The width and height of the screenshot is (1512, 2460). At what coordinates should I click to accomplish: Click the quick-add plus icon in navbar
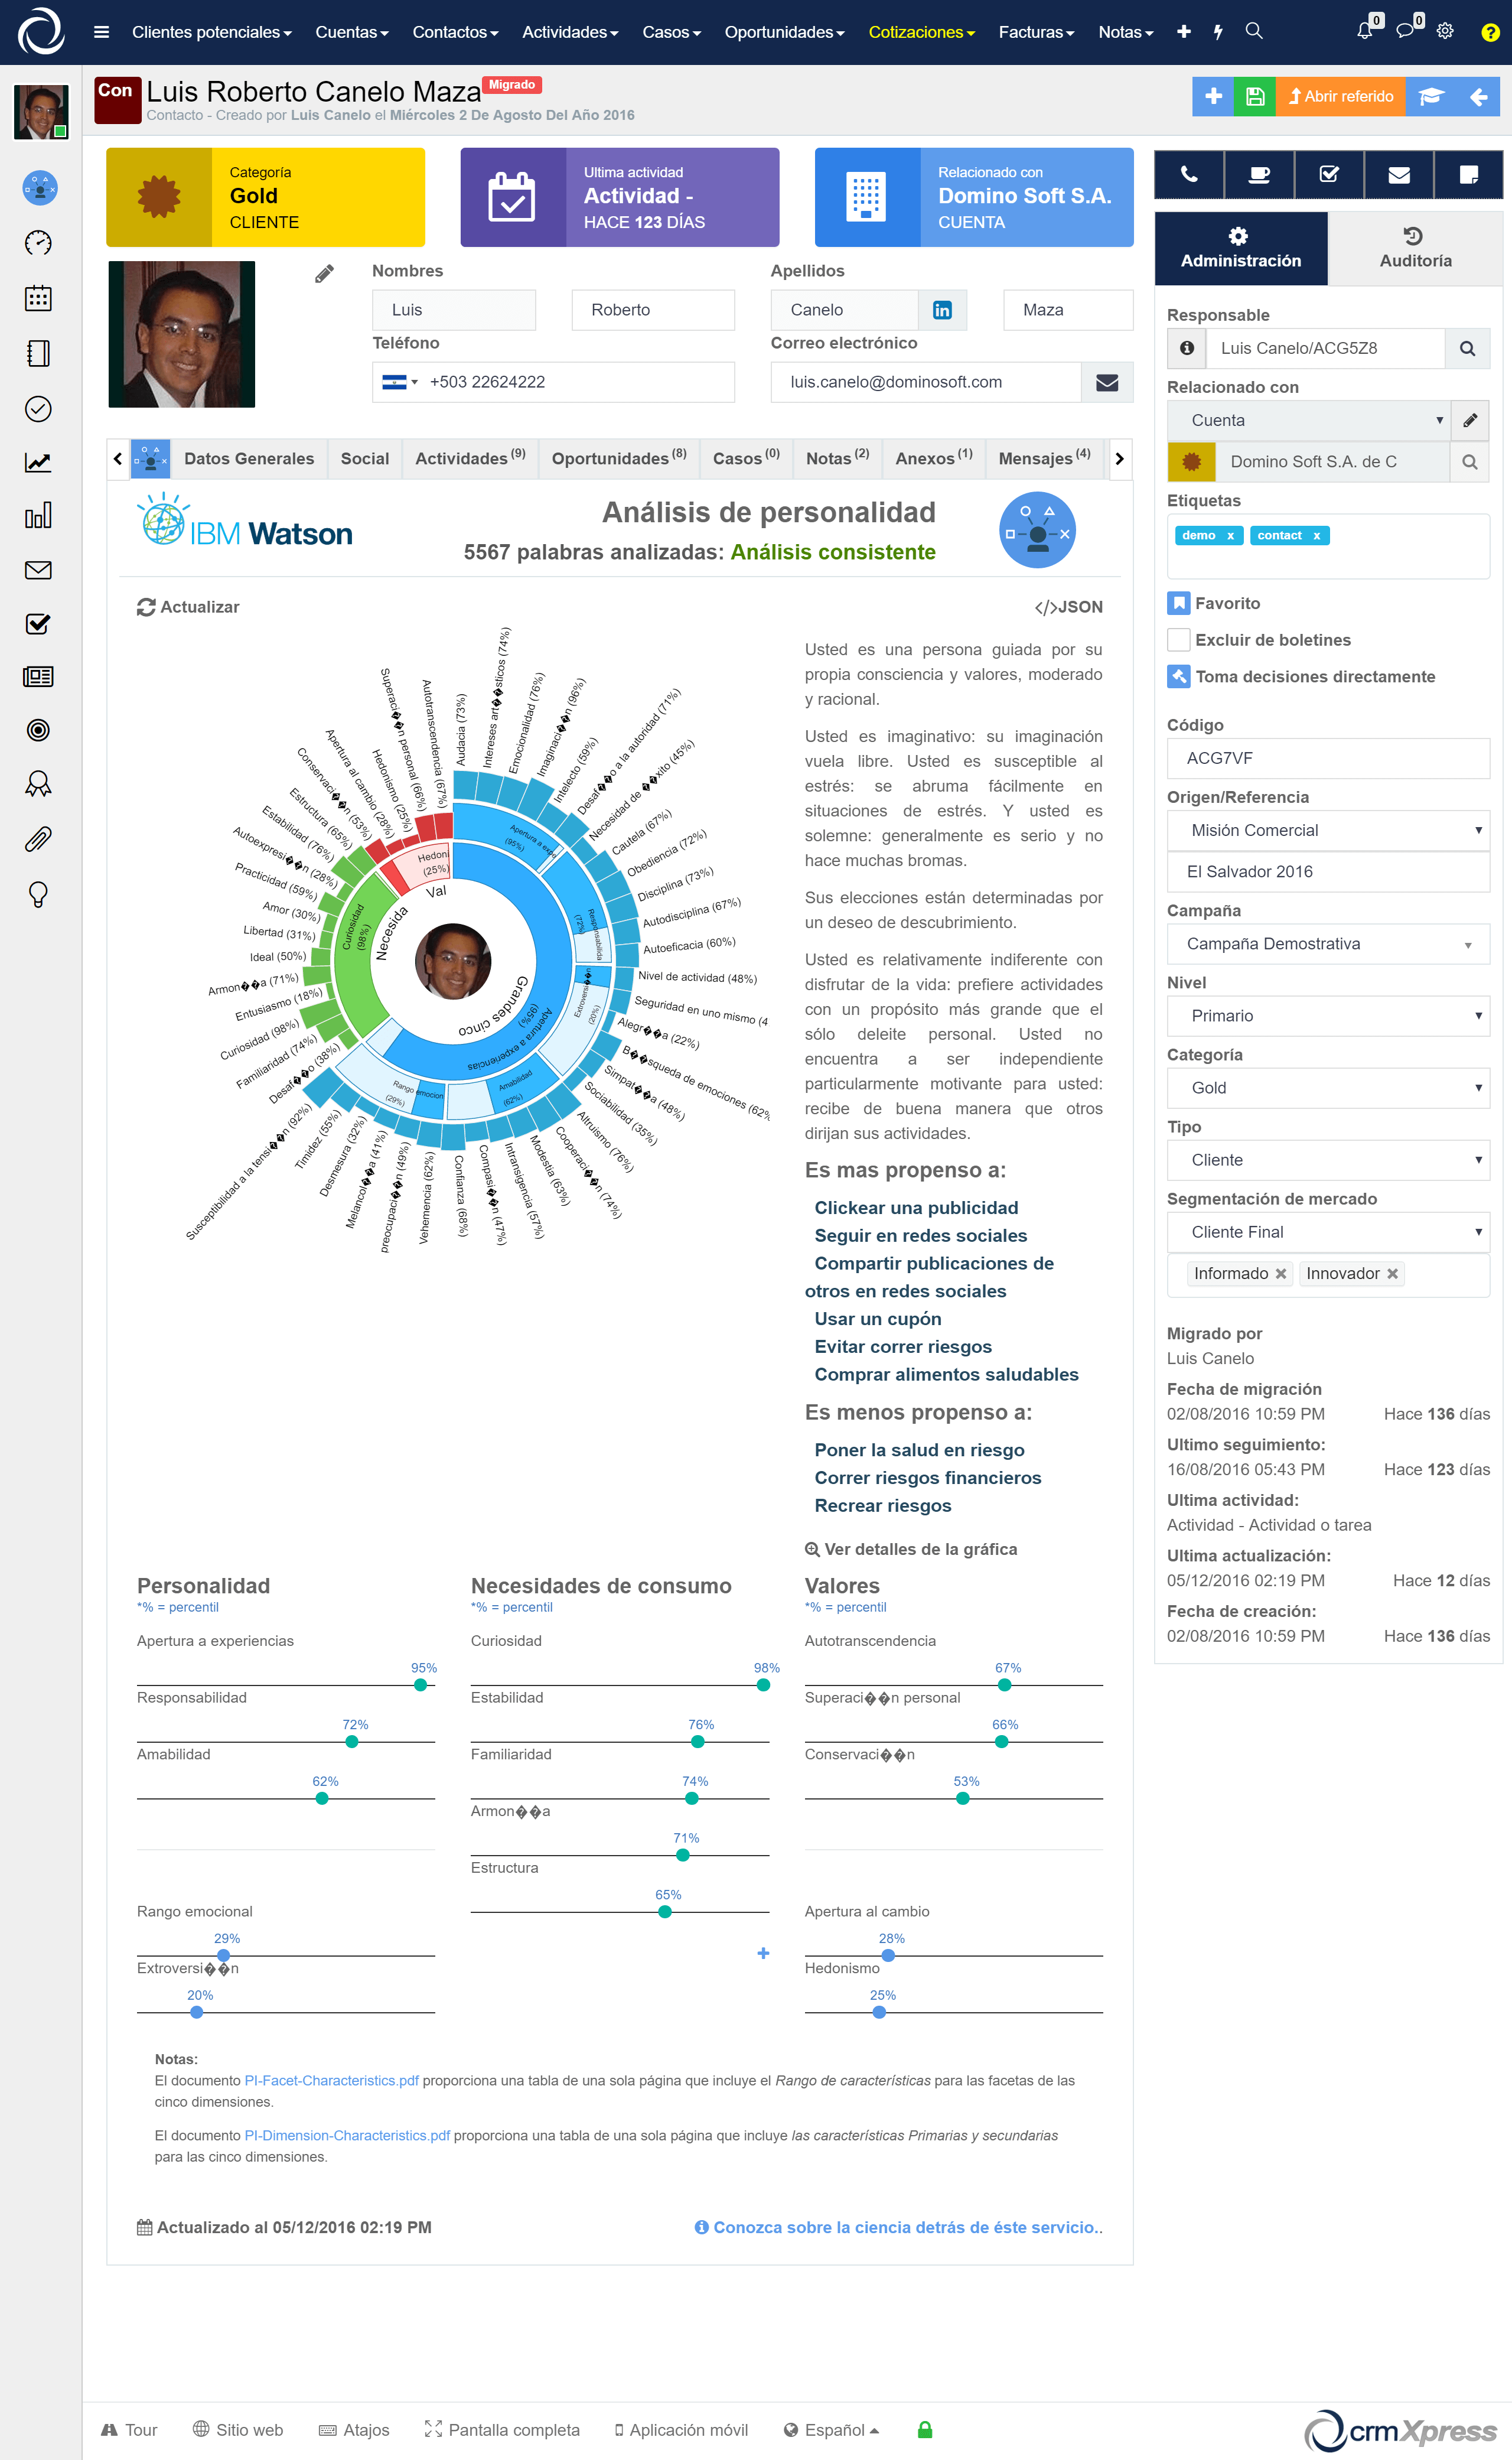[x=1183, y=32]
